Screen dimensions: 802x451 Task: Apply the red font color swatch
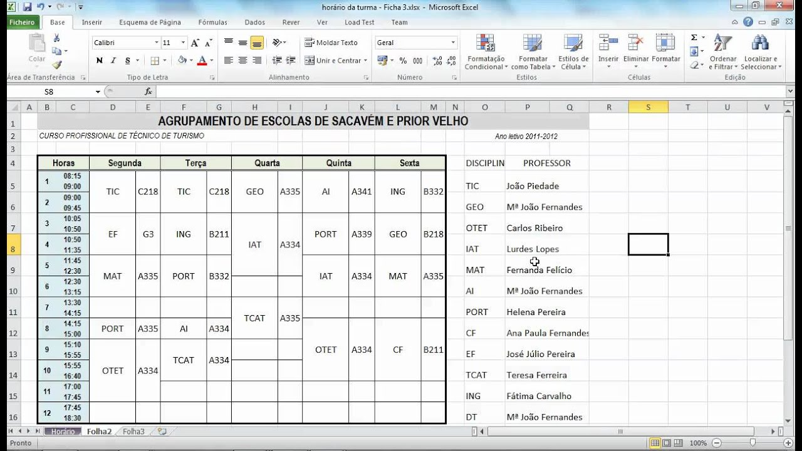[x=202, y=61]
